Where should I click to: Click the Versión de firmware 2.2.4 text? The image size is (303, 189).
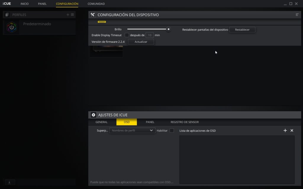coord(108,42)
